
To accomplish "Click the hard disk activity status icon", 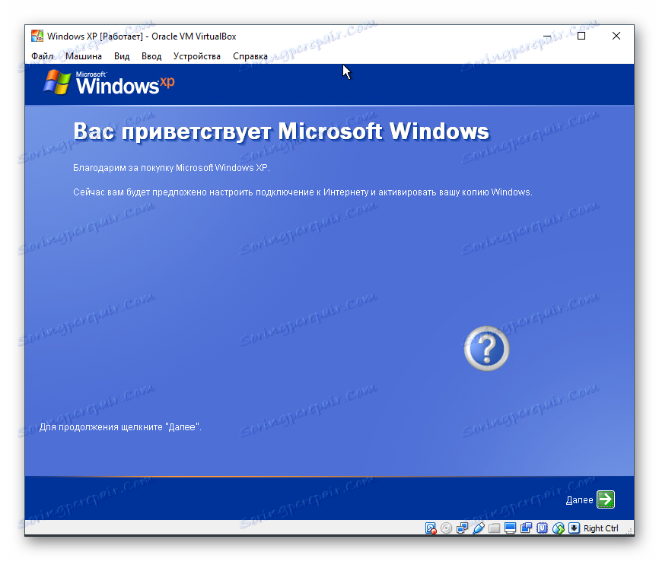I will click(x=431, y=528).
